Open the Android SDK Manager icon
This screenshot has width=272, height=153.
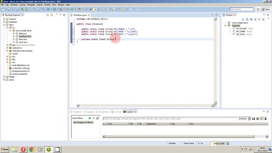click(x=22, y=9)
